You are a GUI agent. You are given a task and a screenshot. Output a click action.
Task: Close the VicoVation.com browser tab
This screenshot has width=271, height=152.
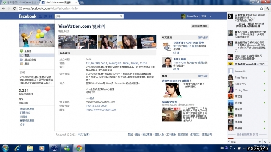point(76,3)
